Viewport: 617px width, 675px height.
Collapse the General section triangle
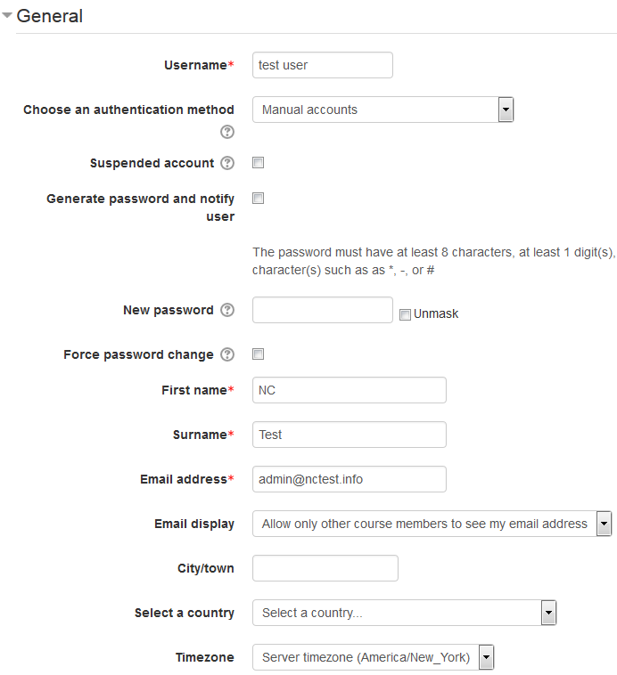pos(6,15)
